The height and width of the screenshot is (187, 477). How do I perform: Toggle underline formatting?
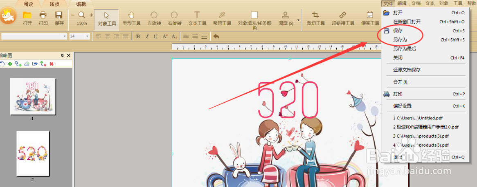(x=156, y=36)
